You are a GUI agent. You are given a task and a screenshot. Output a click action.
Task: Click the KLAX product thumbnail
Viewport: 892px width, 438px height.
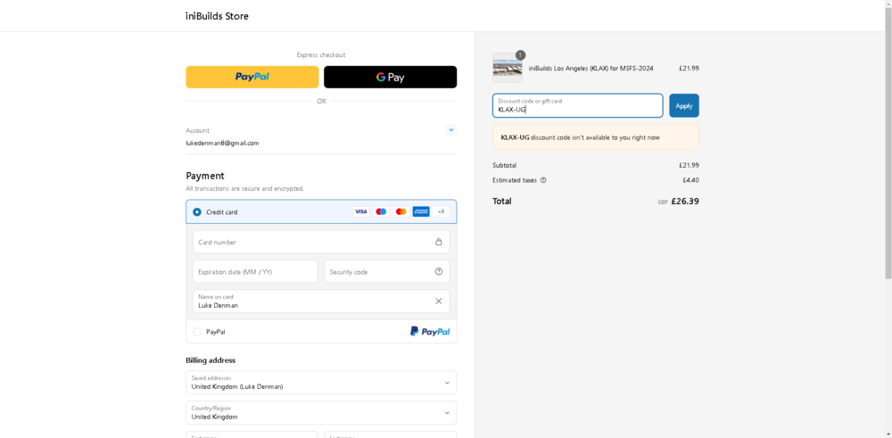point(508,68)
